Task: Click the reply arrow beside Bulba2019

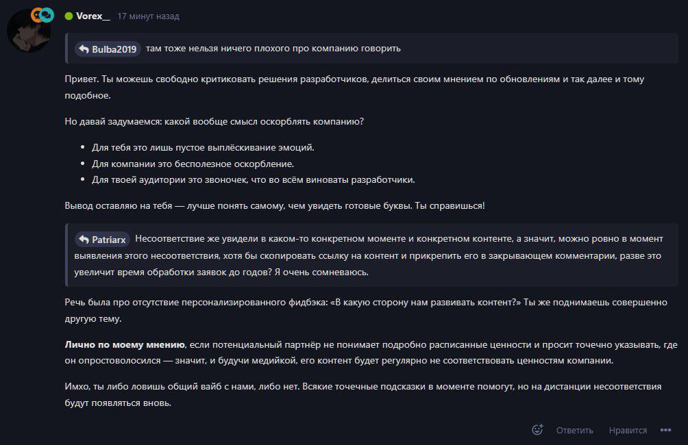Action: point(84,49)
